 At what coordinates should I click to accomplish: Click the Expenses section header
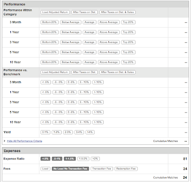[95, 151]
